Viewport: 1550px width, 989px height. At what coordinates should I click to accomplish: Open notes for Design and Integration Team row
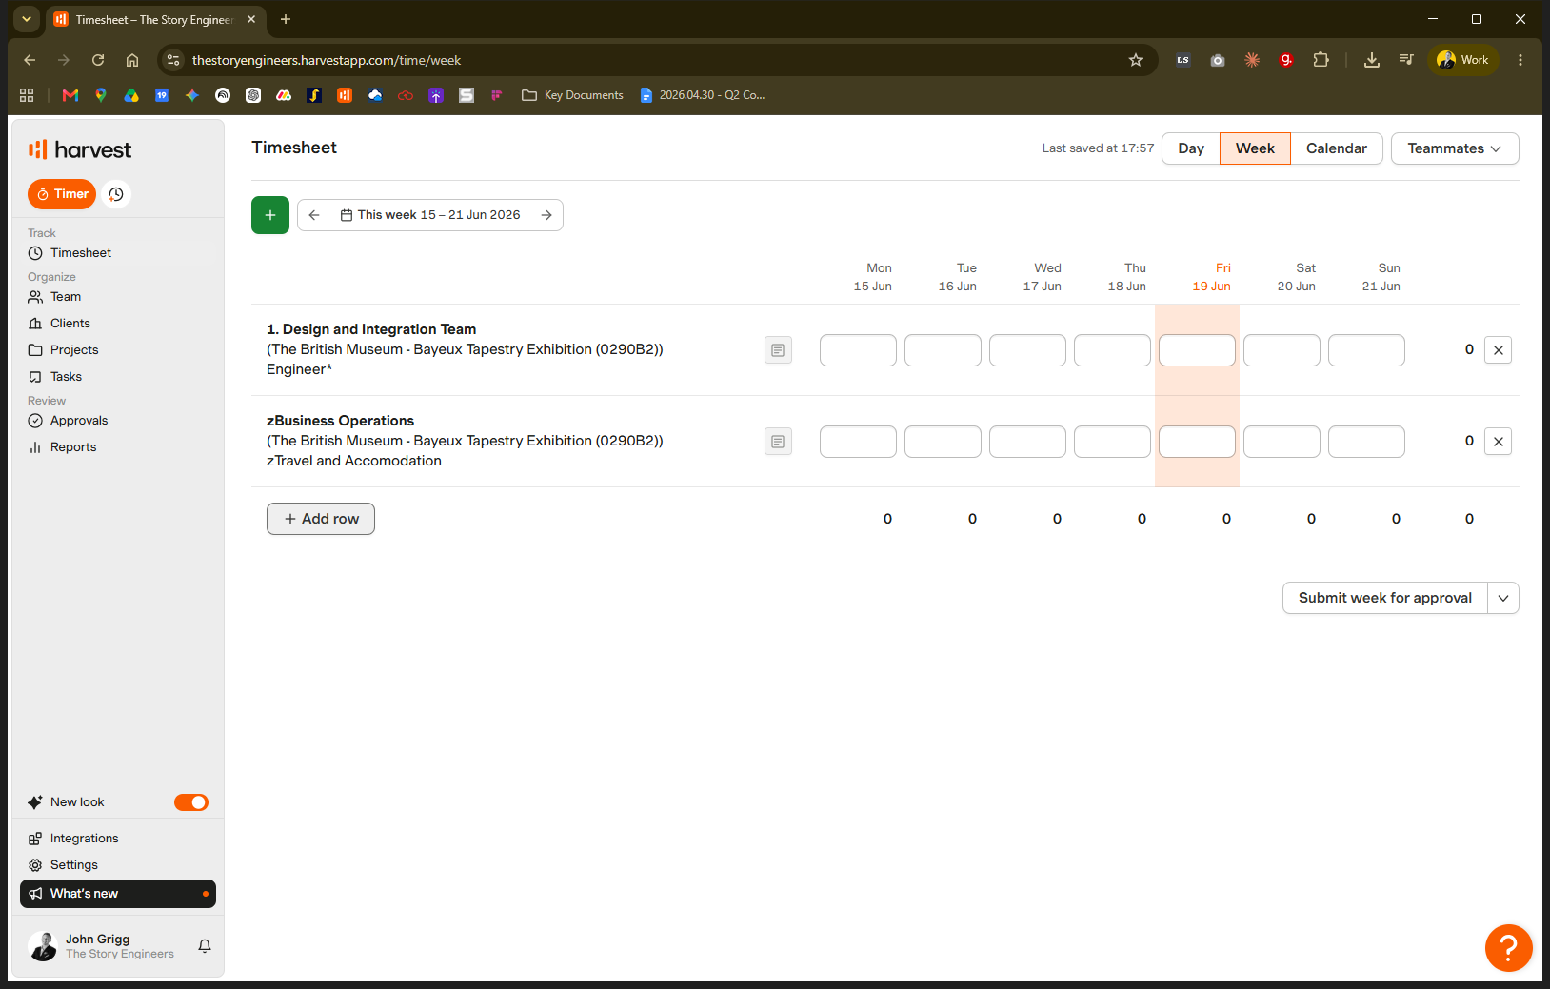click(778, 350)
